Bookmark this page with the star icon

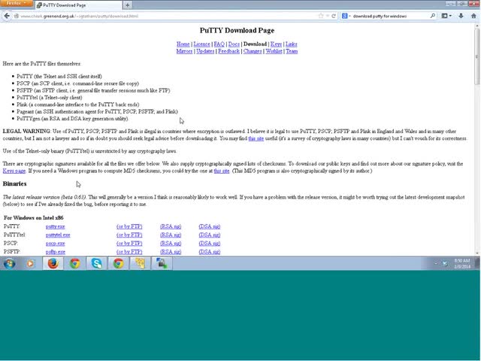[x=321, y=16]
